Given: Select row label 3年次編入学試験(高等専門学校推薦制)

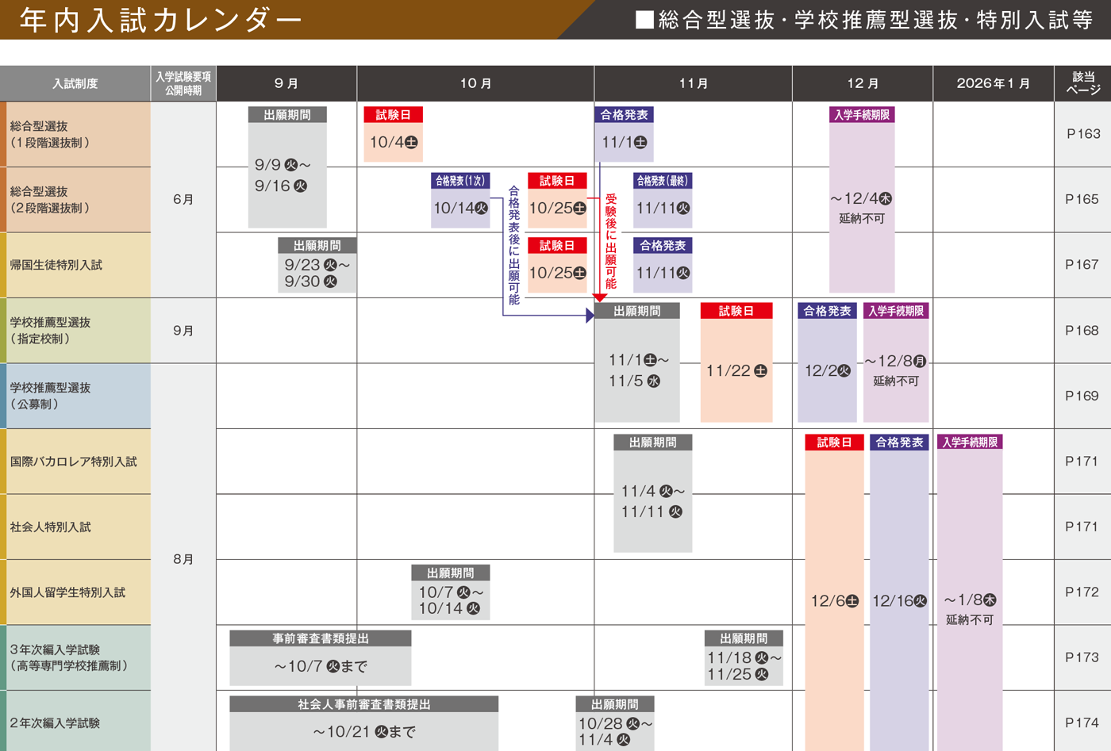Looking at the screenshot, I should tap(69, 657).
